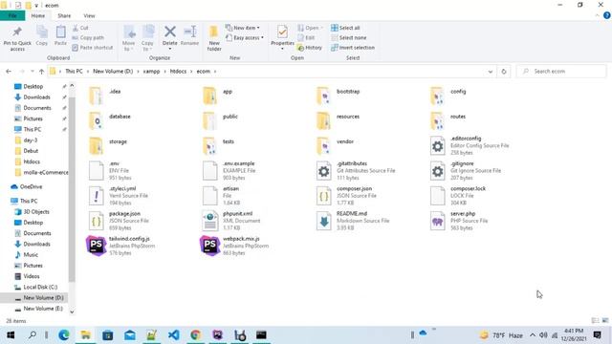Select the .gitattributes file
This screenshot has height=344, width=612.
pos(356,171)
